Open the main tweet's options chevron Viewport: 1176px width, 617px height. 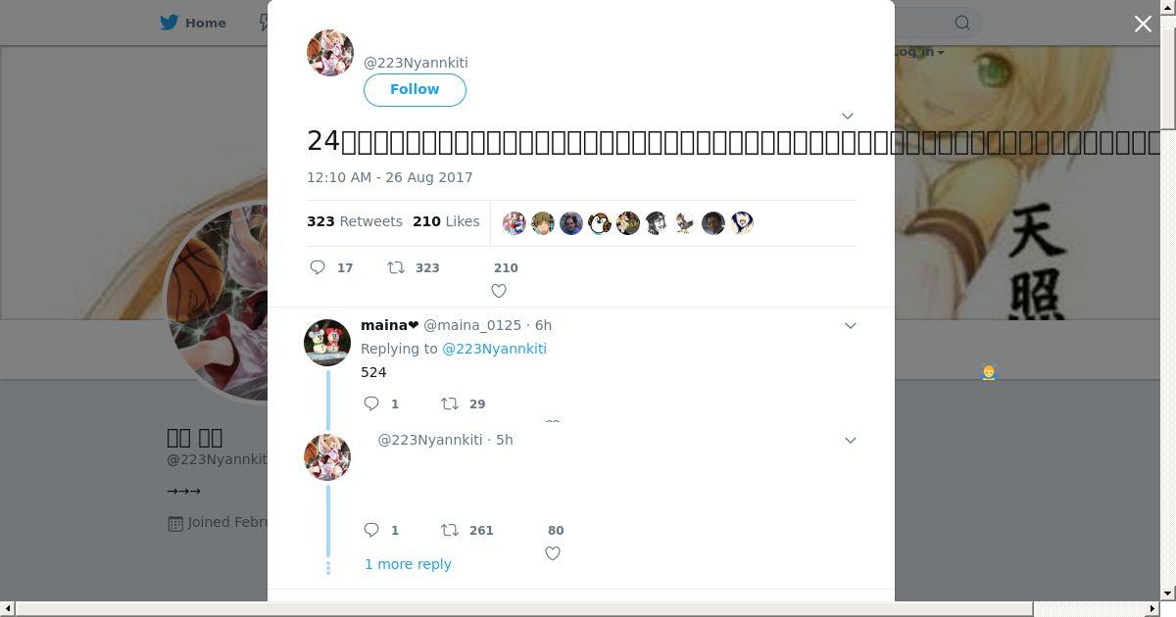coord(848,116)
